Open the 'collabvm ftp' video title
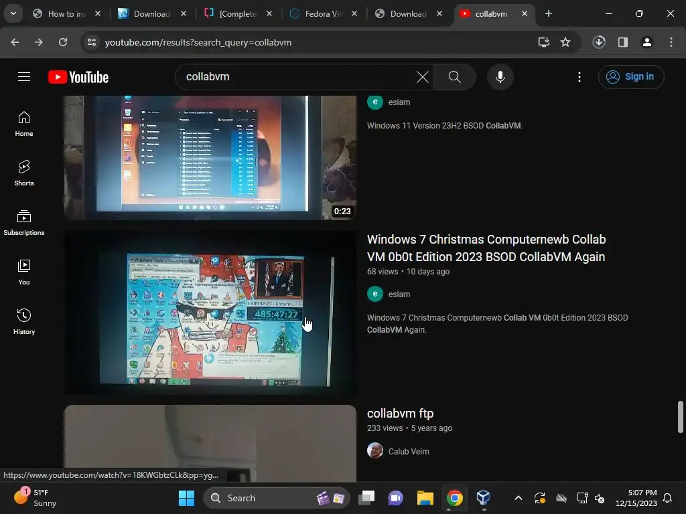Screen dimensions: 686x514 [401, 413]
